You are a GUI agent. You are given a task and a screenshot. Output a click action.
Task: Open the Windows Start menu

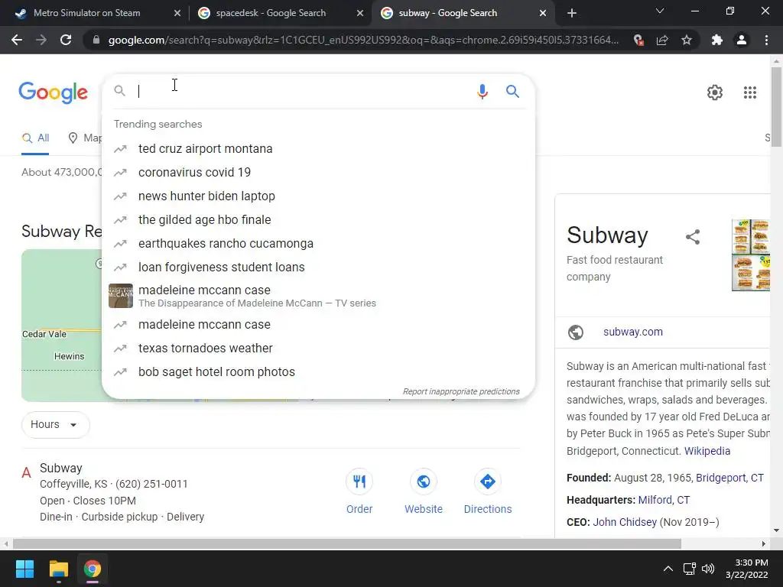click(x=24, y=569)
